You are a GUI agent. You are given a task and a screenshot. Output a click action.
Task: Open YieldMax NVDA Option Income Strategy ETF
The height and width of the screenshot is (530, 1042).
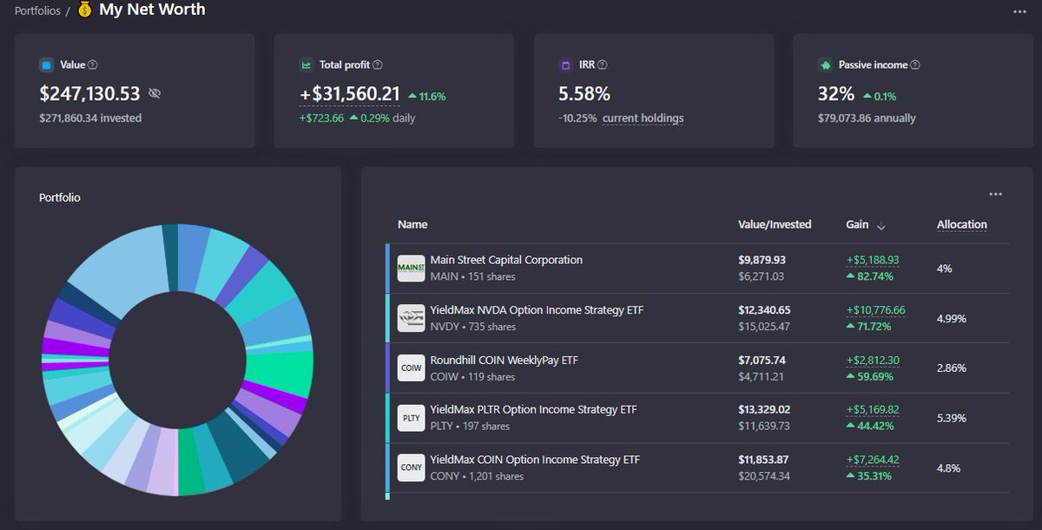click(537, 310)
